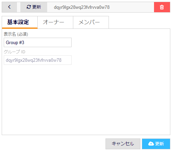The image size is (172, 151).
Task: Save changes with the blue 更新 button
Action: point(156,144)
